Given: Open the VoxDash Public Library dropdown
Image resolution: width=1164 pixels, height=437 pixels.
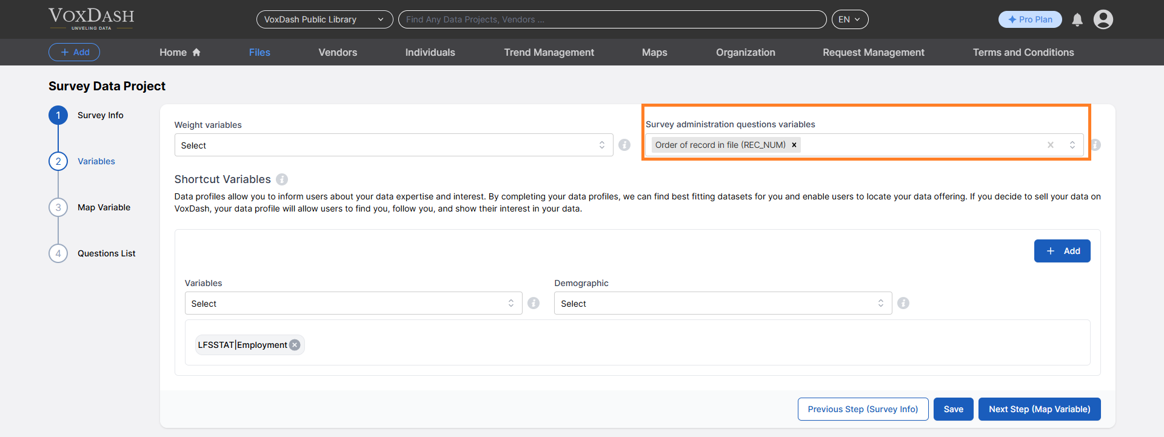Looking at the screenshot, I should point(324,19).
